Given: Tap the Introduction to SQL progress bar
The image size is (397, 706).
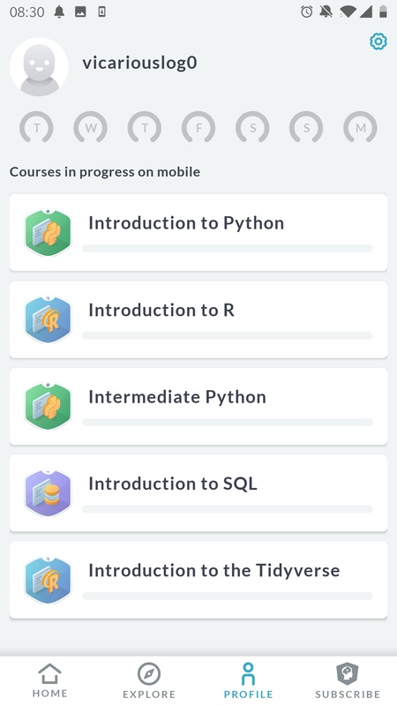Looking at the screenshot, I should pos(228,509).
